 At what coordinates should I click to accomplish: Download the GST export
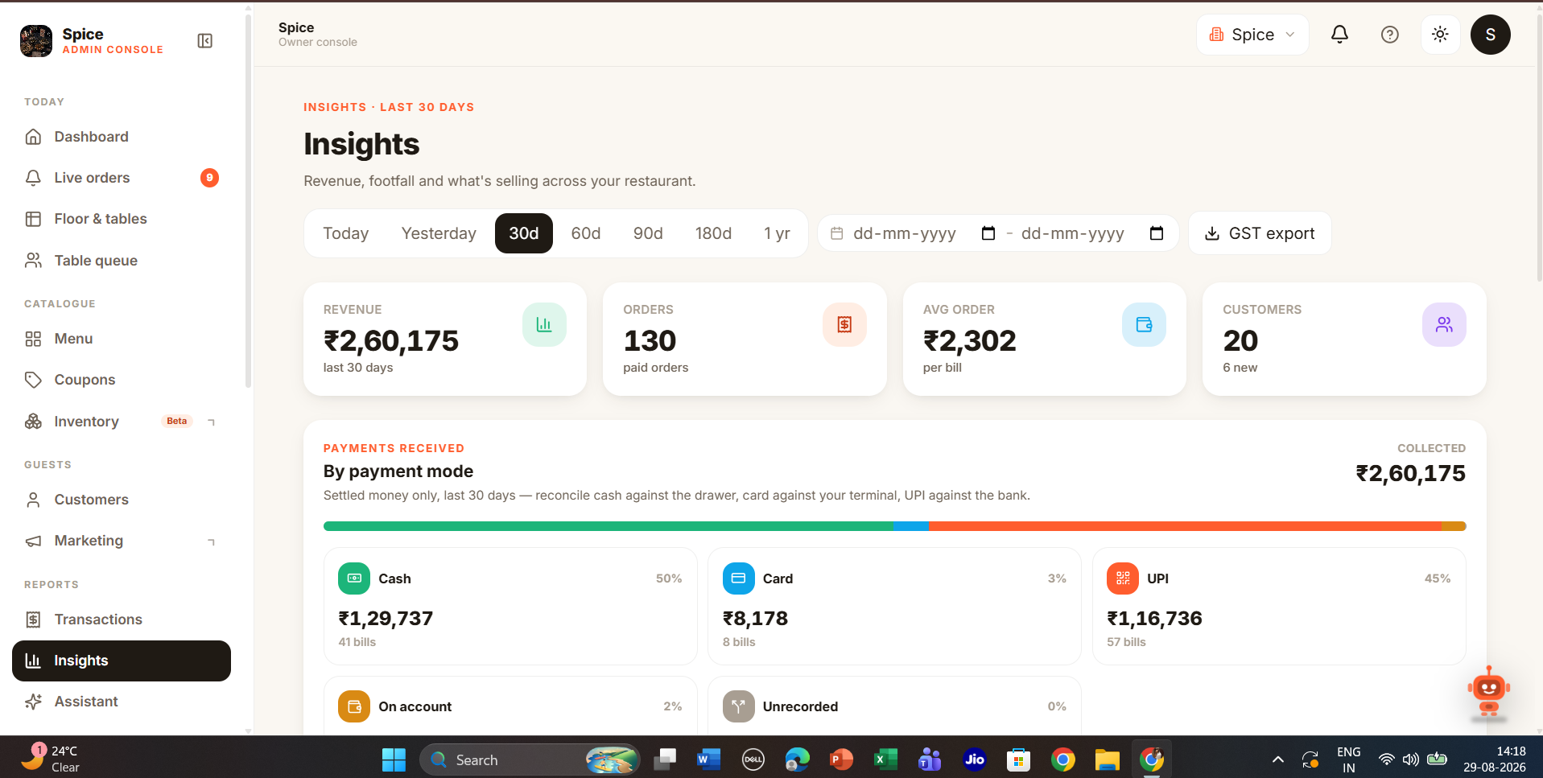point(1260,233)
